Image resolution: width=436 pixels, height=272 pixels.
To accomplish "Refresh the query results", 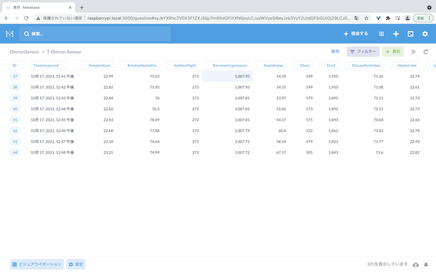I will (425, 52).
